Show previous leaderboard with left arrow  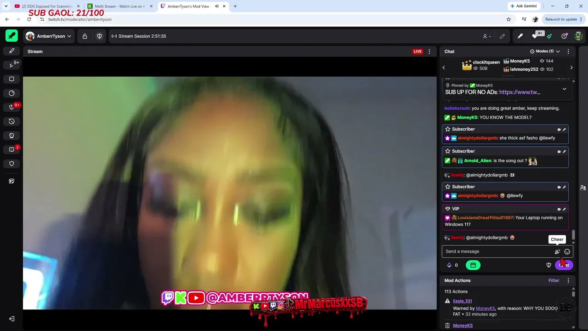click(x=444, y=68)
